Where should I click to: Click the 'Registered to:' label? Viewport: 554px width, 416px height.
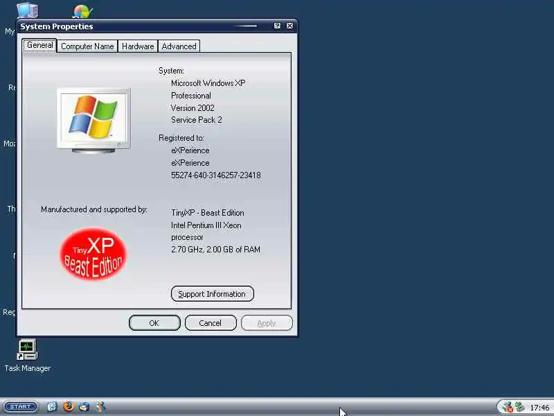(181, 138)
